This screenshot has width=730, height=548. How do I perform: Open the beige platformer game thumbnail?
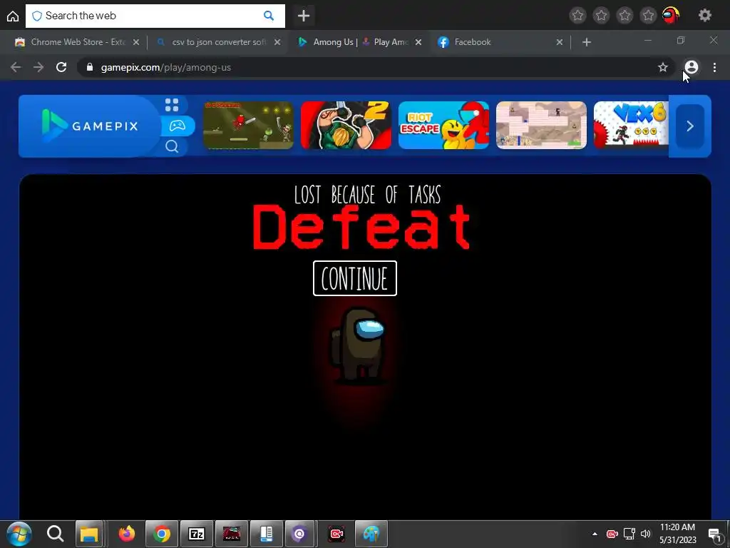pos(542,126)
